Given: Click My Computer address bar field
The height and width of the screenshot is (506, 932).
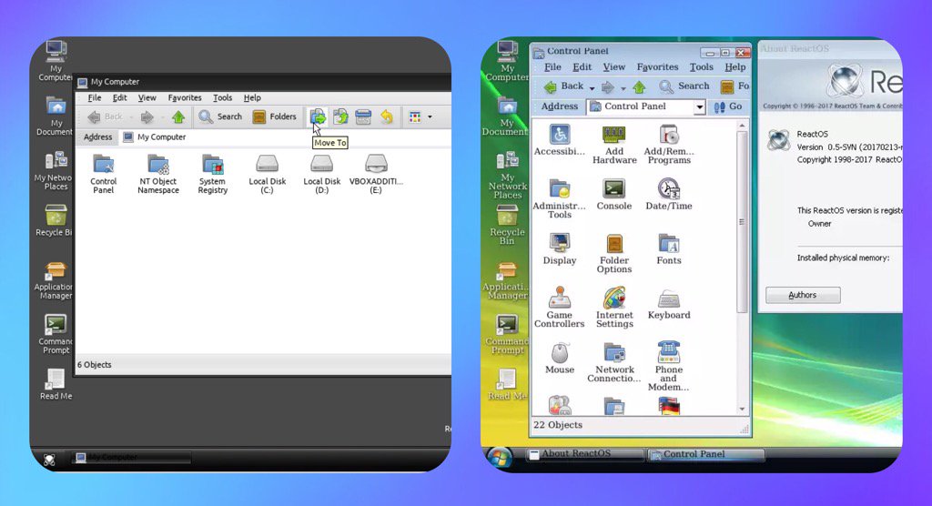Looking at the screenshot, I should pyautogui.click(x=285, y=137).
